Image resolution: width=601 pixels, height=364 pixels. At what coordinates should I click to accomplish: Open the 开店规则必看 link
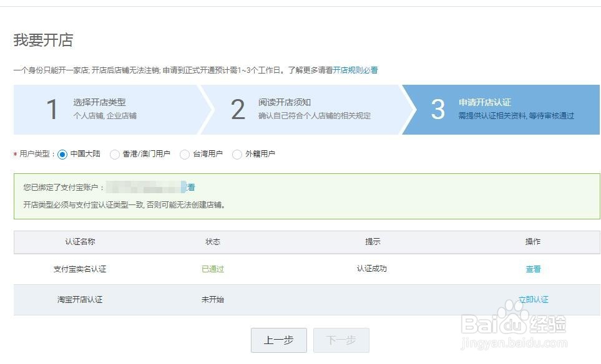click(x=355, y=70)
